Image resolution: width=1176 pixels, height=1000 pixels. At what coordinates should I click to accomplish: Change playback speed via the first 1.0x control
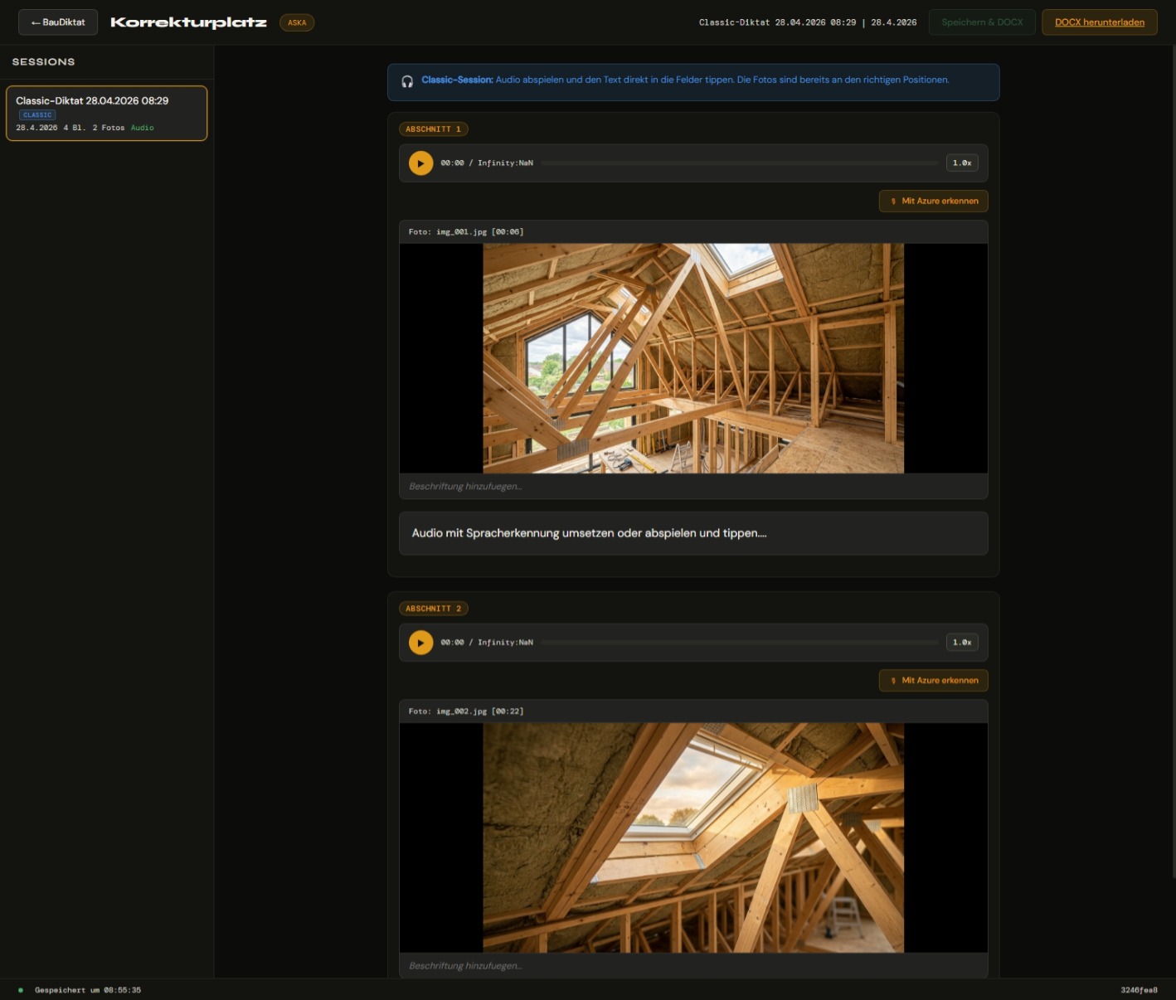[x=961, y=163]
